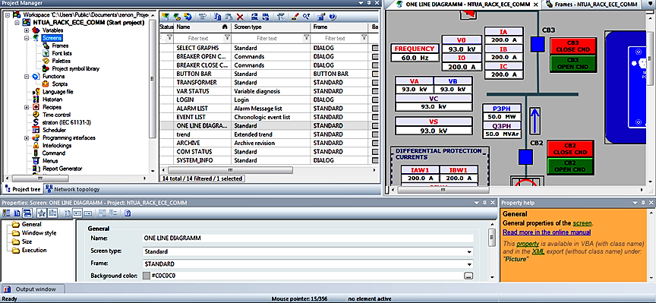Open the Screen type column filter funnel

[x=306, y=38]
